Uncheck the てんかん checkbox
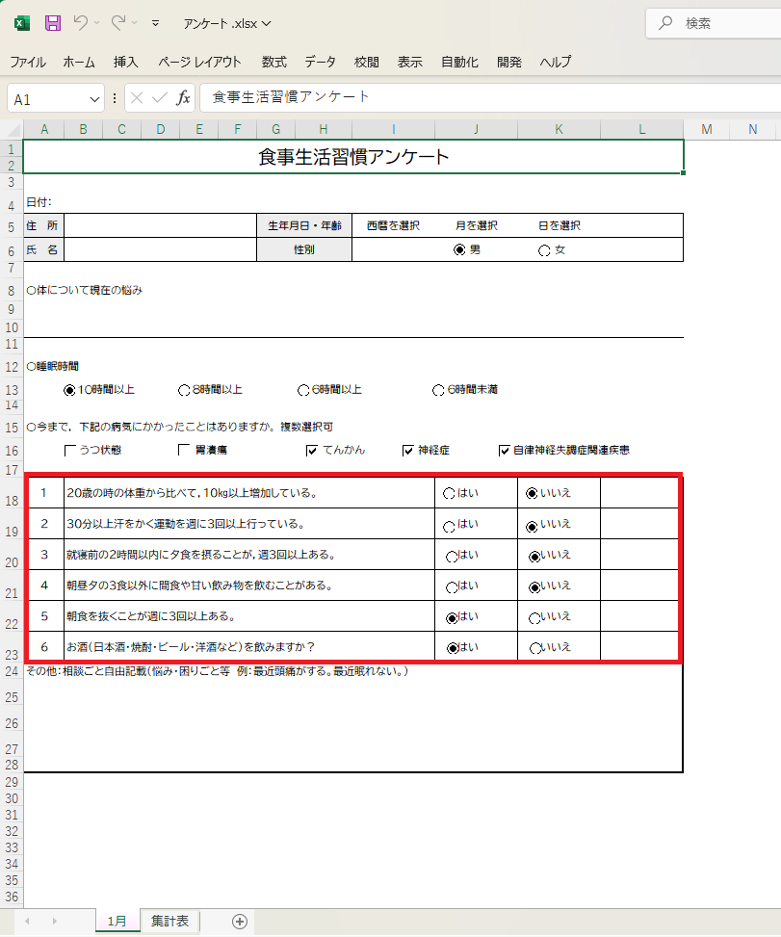The image size is (781, 937). click(x=312, y=450)
